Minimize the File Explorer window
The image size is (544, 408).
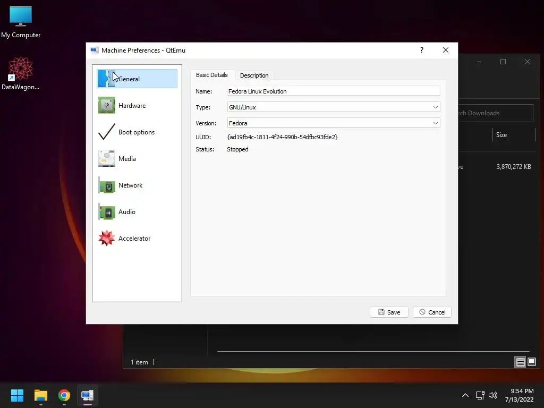tap(479, 62)
